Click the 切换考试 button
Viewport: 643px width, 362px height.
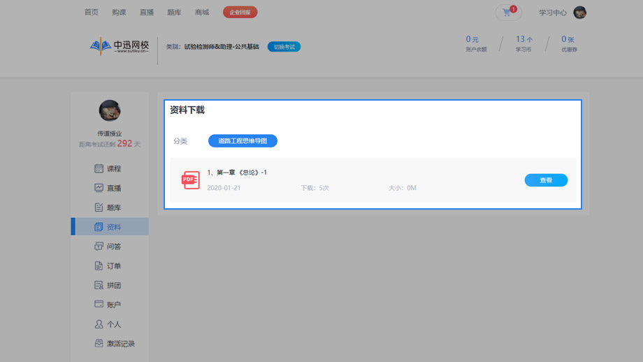coord(284,47)
